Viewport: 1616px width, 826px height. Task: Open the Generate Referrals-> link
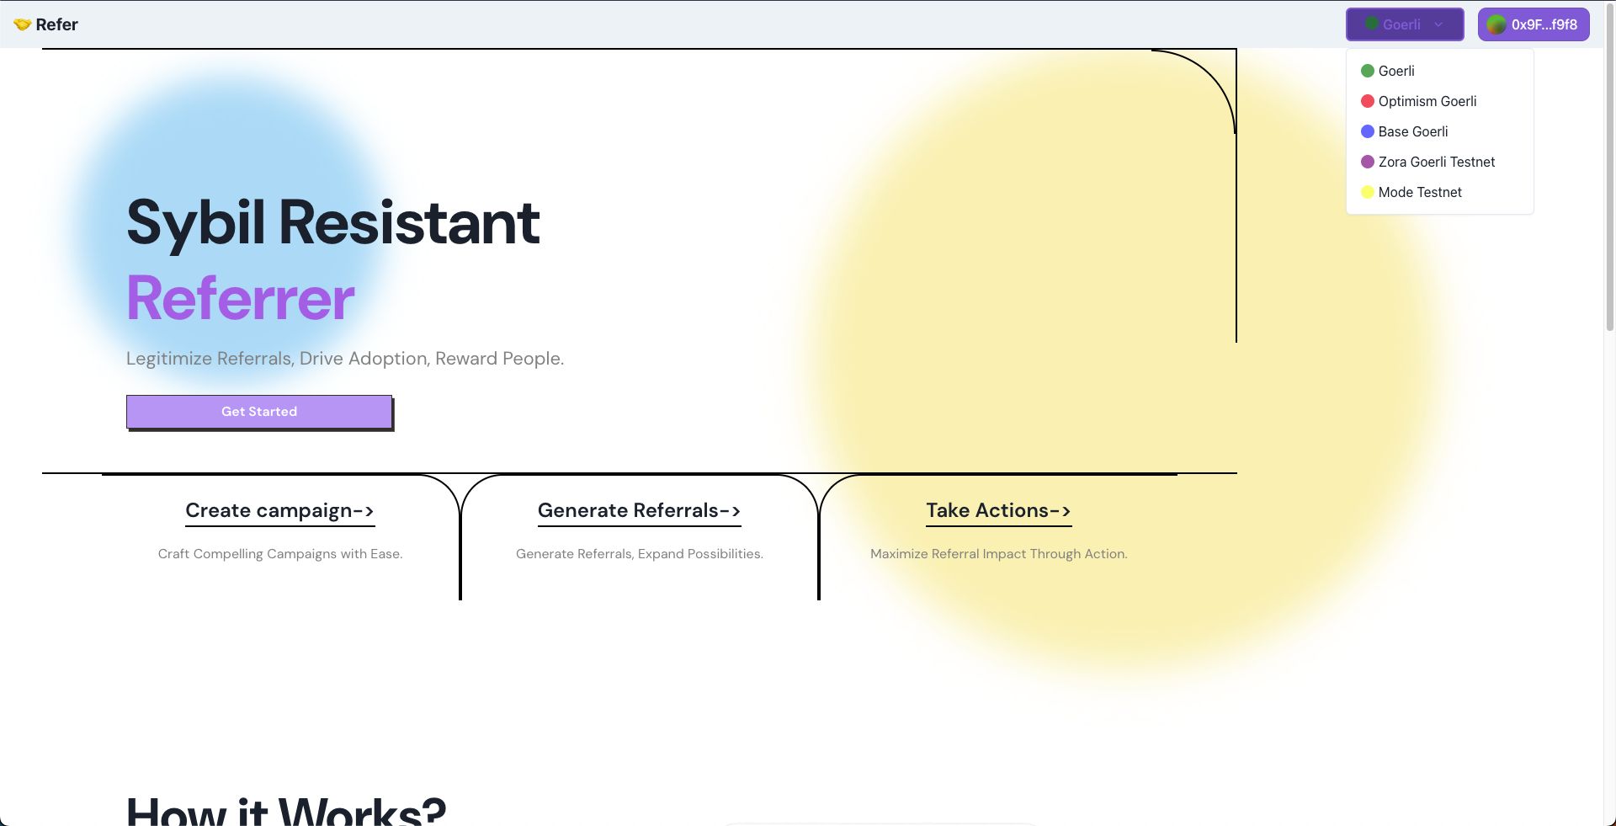coord(639,511)
